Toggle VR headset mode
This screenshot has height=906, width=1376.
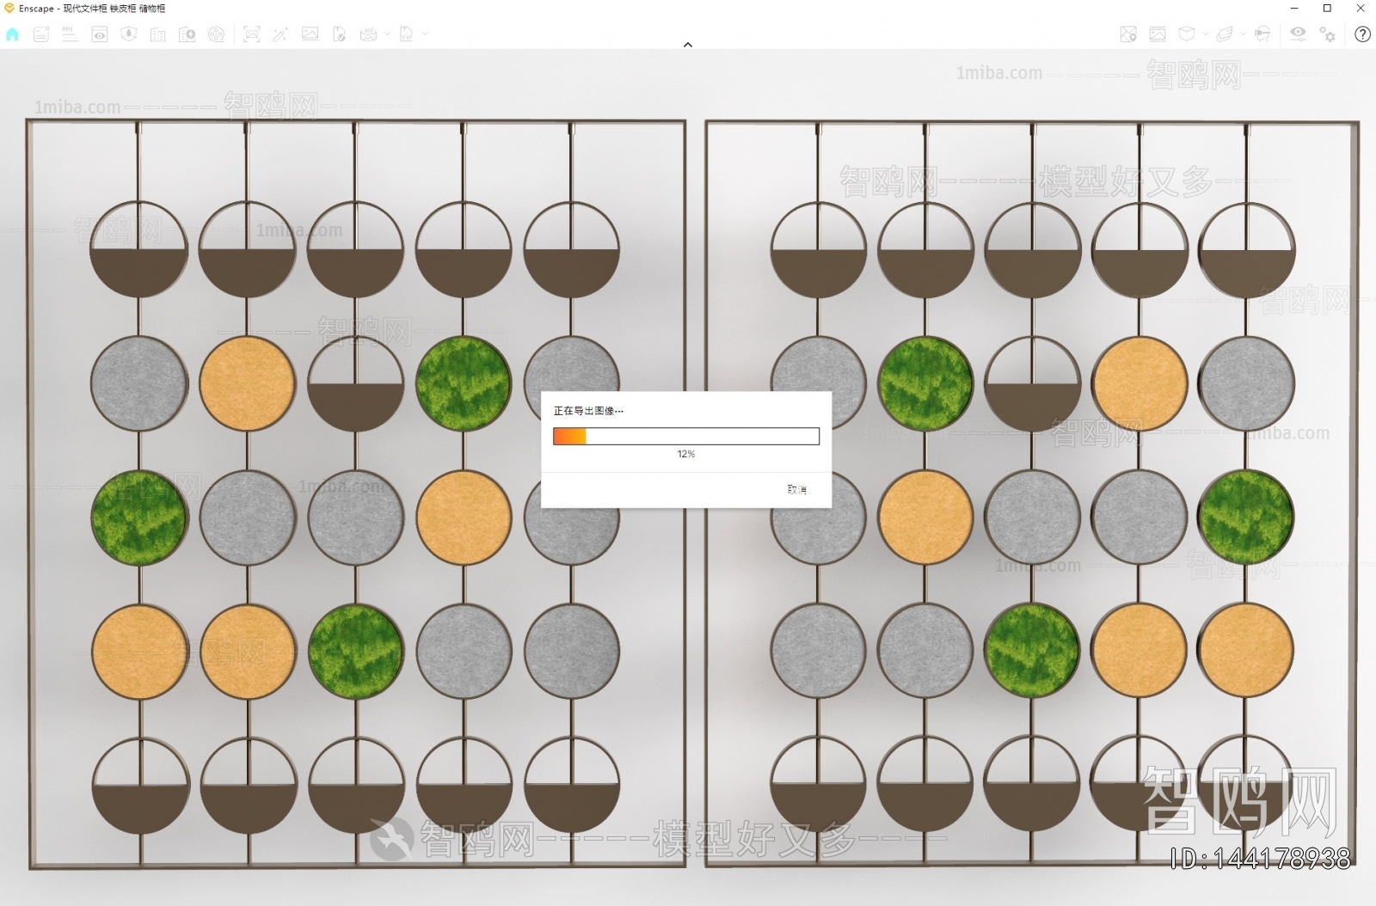tap(1262, 34)
